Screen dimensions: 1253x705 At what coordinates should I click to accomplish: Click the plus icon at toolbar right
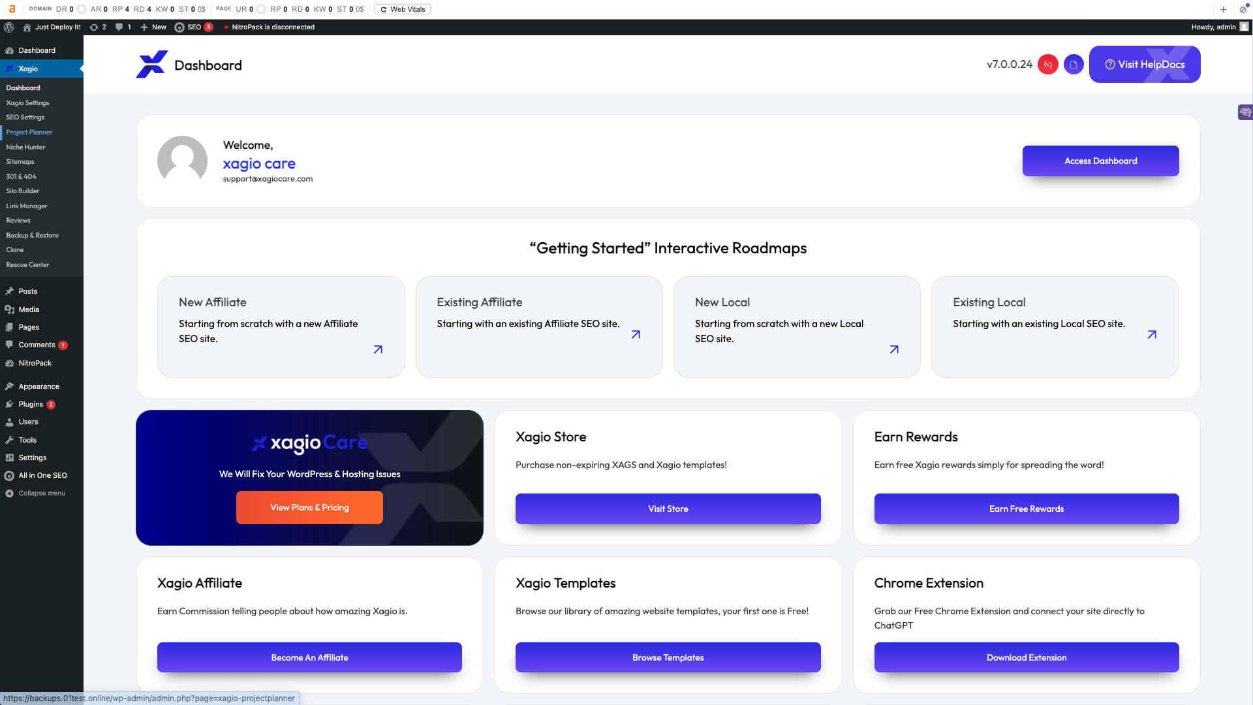pyautogui.click(x=1224, y=9)
